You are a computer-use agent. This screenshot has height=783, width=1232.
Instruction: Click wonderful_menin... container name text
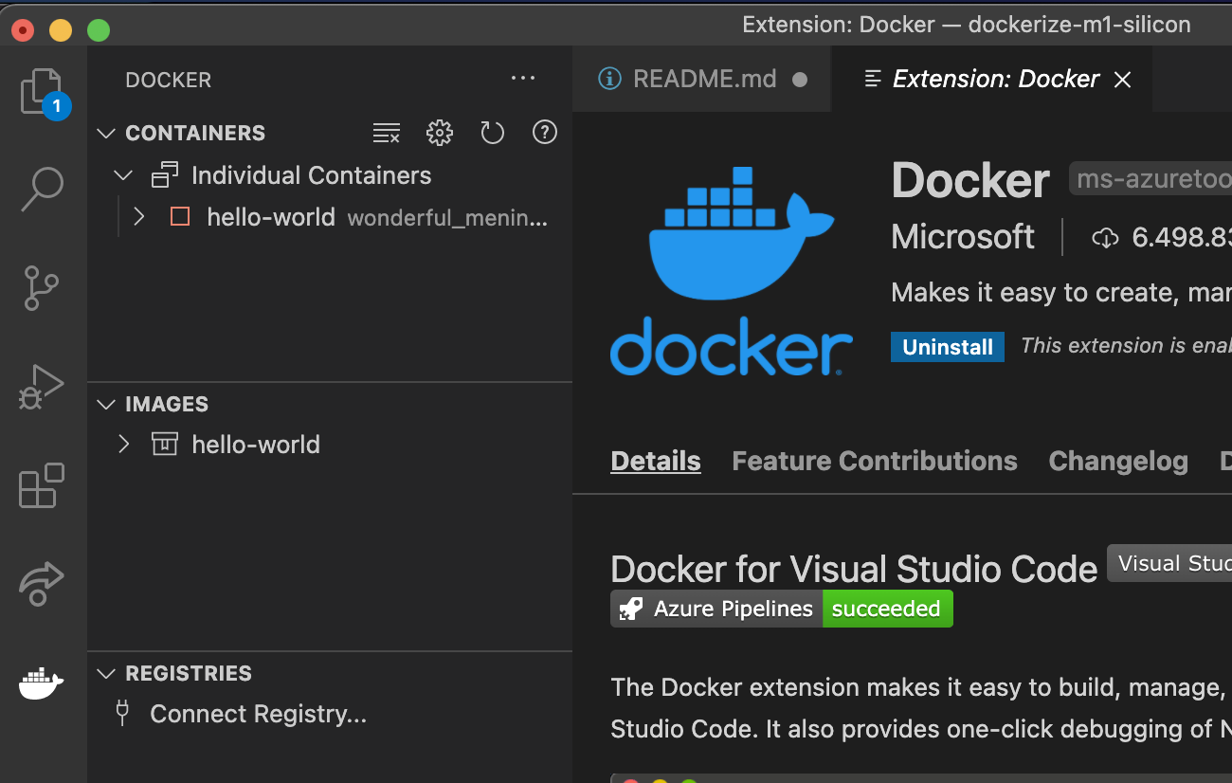(x=447, y=219)
